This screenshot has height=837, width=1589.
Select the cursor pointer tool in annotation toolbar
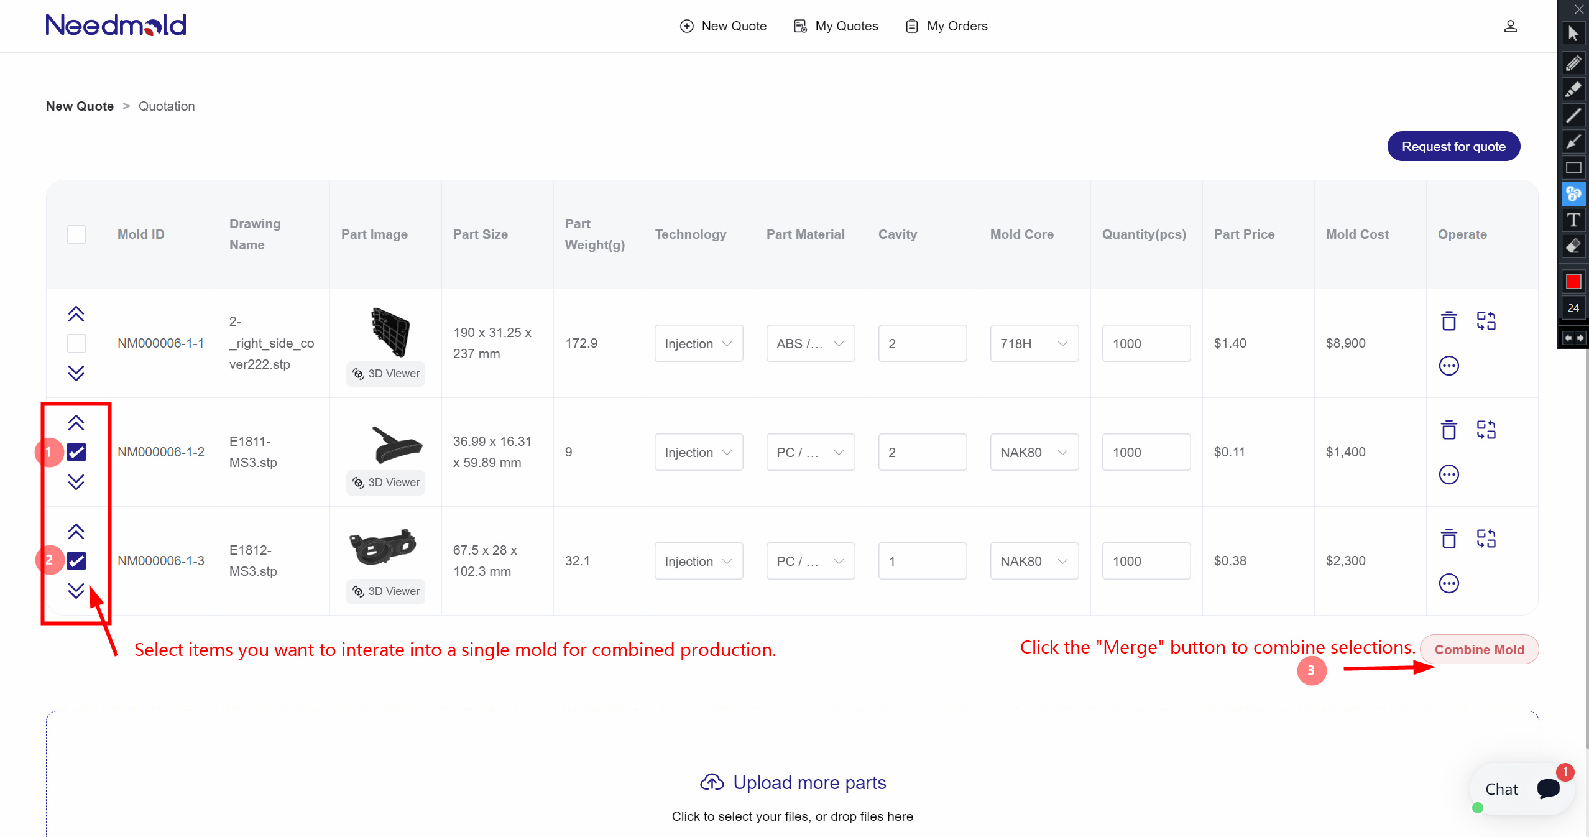[x=1573, y=34]
